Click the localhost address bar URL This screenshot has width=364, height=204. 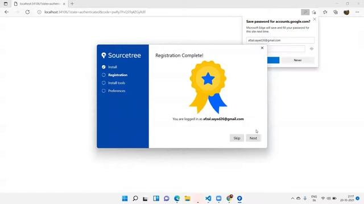(x=95, y=12)
